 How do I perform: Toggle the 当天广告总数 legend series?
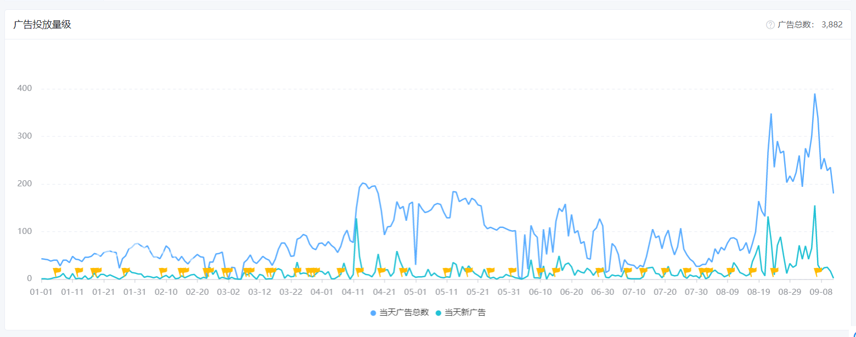click(x=399, y=312)
